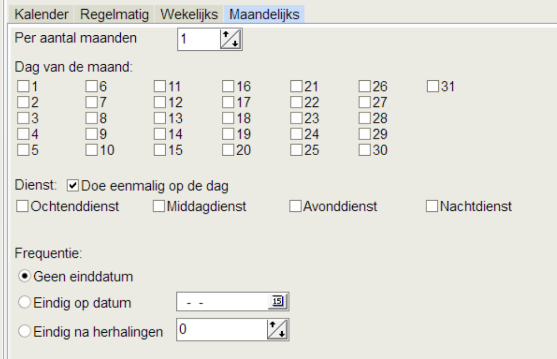Click the end date input field

(222, 302)
